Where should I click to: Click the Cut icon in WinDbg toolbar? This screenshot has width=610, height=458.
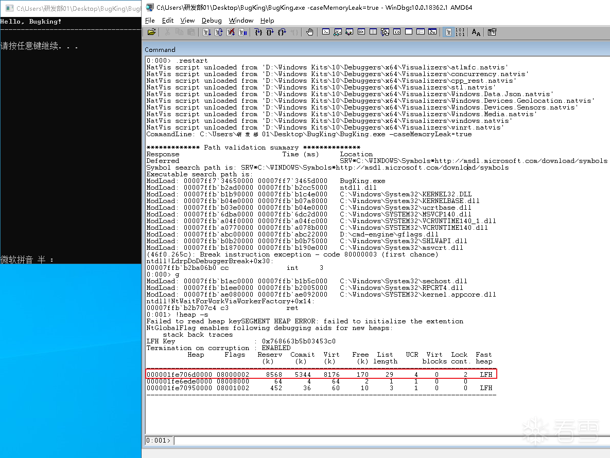[x=168, y=32]
